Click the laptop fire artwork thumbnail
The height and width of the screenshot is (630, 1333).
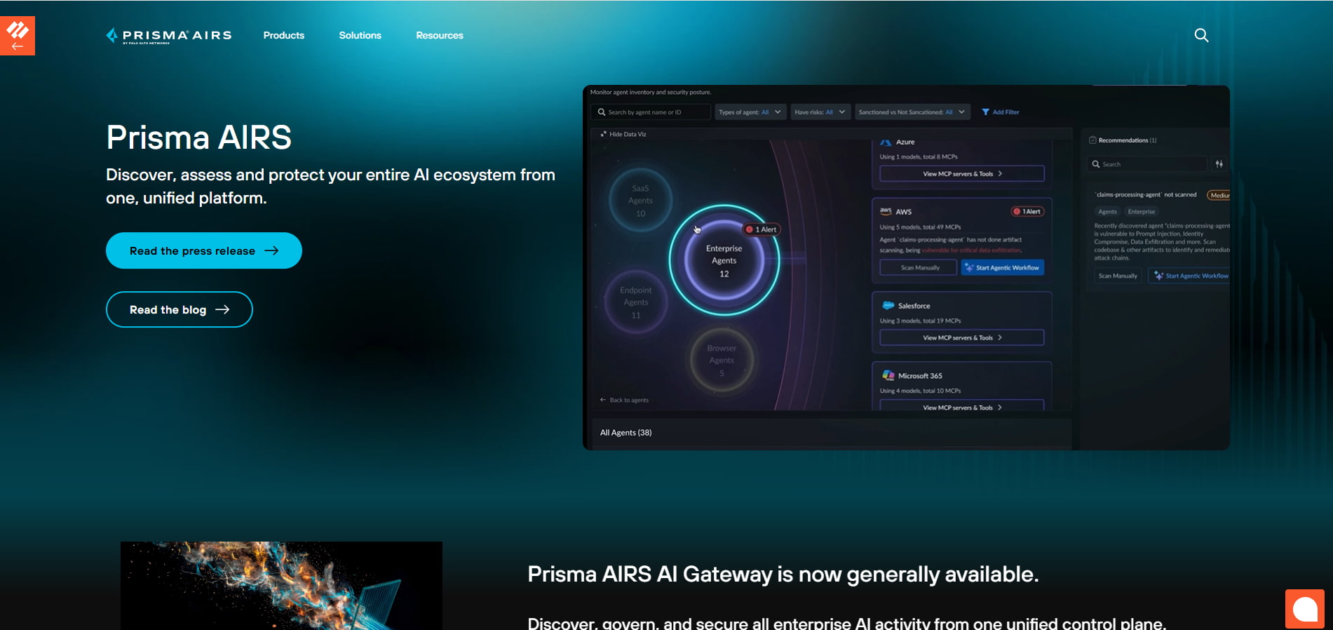(281, 586)
